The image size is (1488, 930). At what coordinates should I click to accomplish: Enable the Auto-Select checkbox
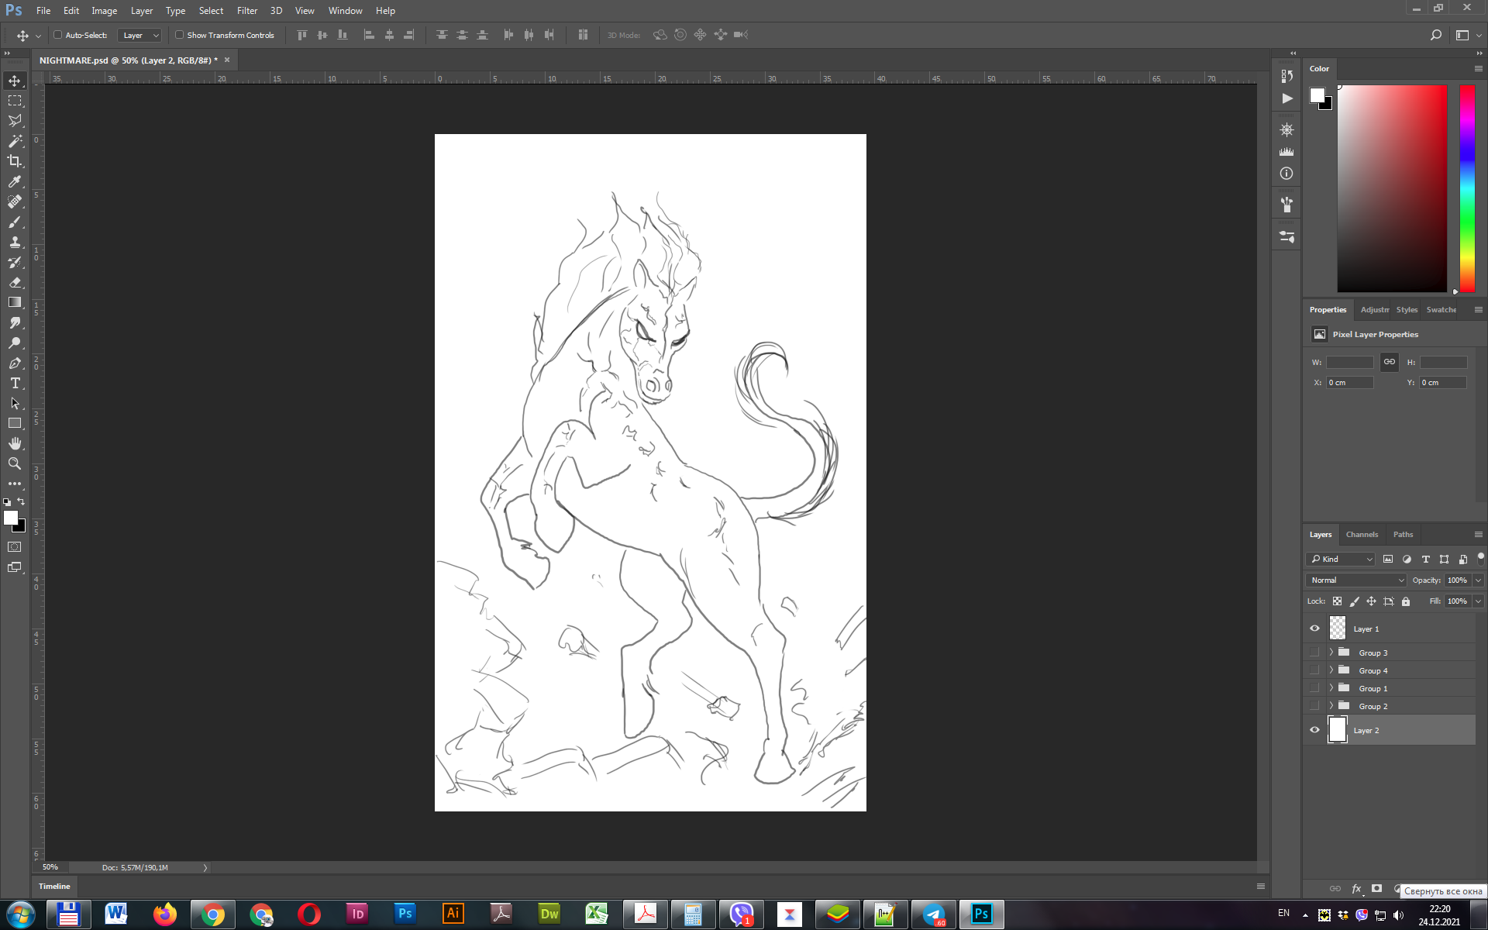pyautogui.click(x=57, y=35)
